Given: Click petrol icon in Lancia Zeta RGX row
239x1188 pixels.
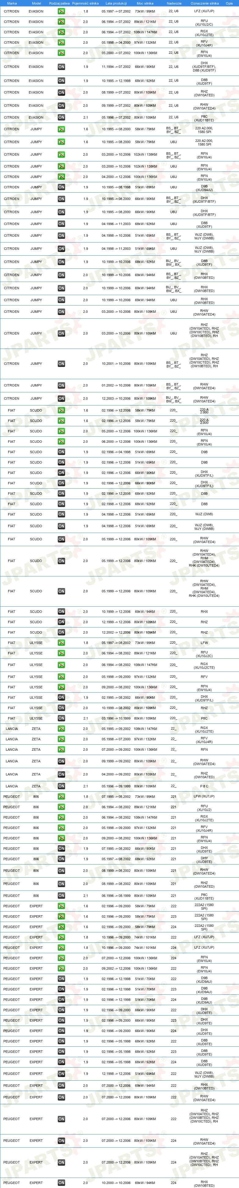Looking at the screenshot, I should 61,729.
